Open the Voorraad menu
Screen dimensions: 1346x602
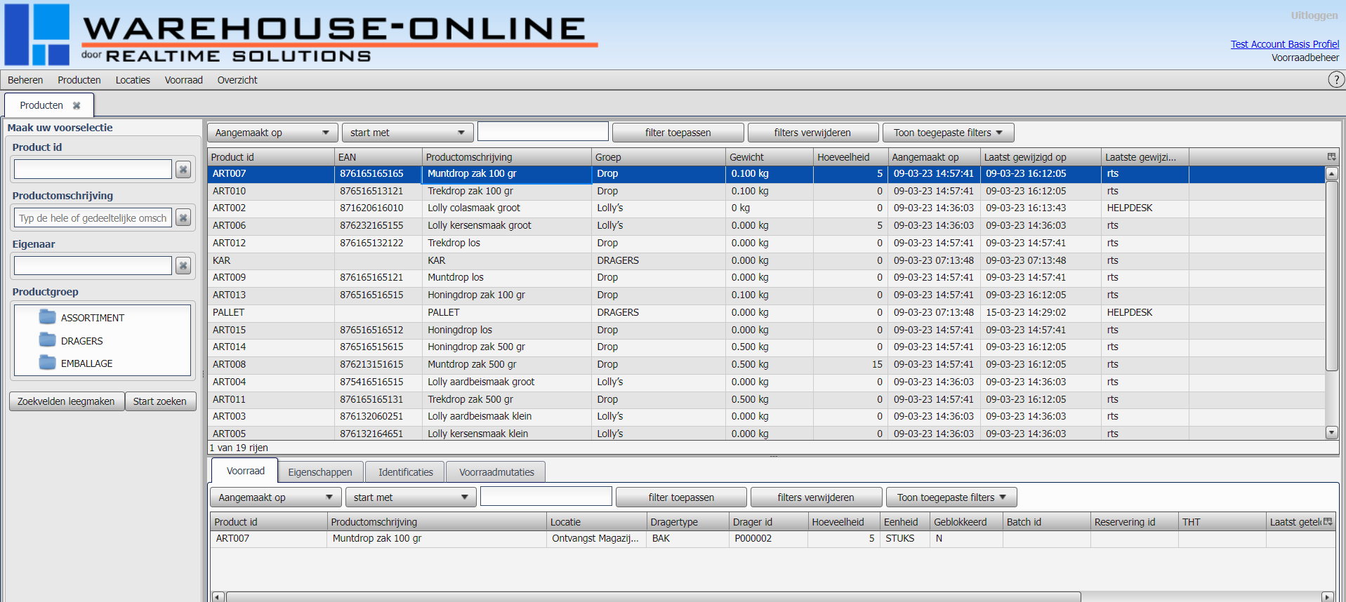(x=184, y=80)
